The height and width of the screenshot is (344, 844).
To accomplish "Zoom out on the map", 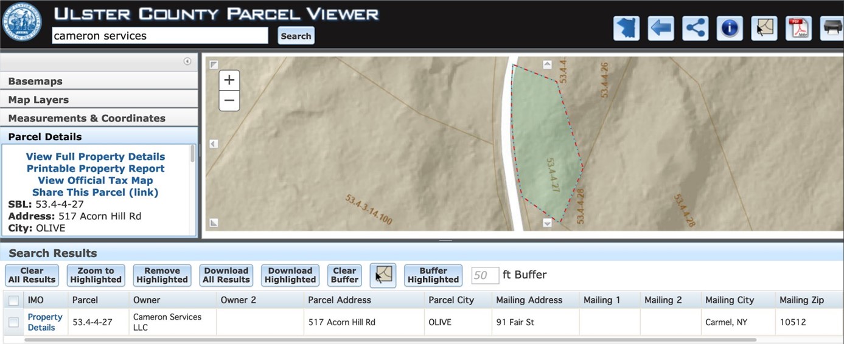I will pyautogui.click(x=229, y=100).
